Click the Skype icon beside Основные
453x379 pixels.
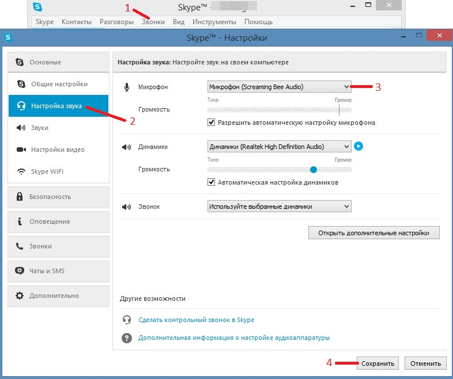click(20, 62)
